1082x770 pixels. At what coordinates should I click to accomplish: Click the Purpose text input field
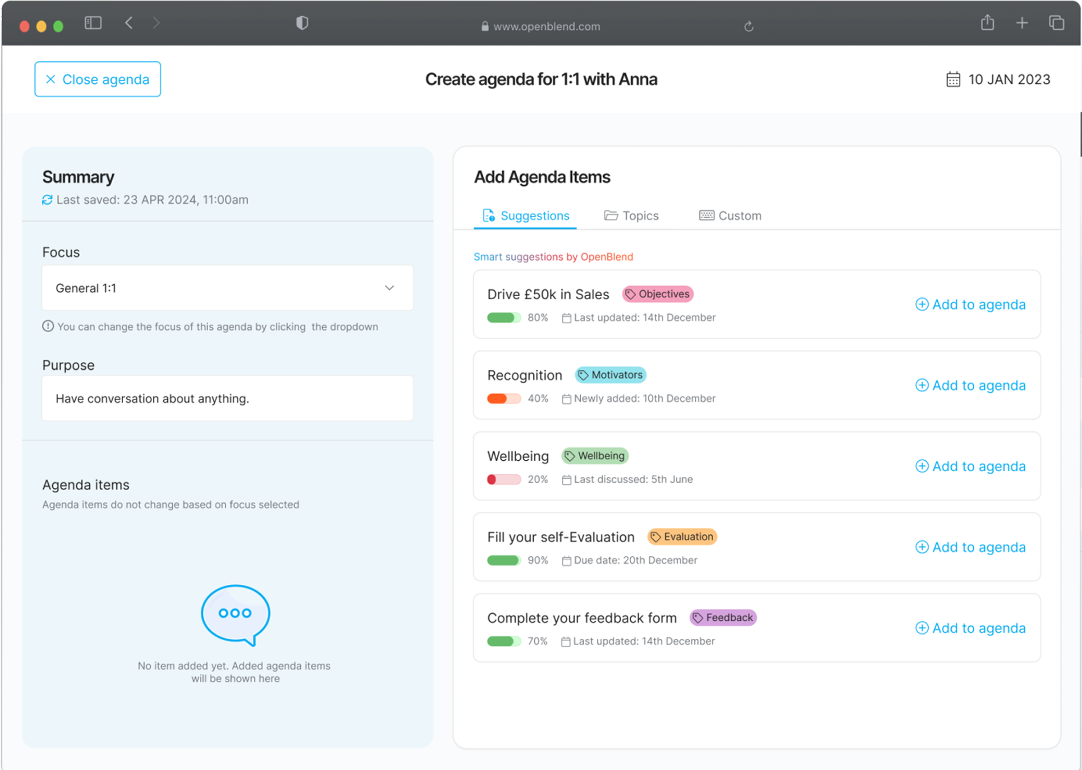227,398
